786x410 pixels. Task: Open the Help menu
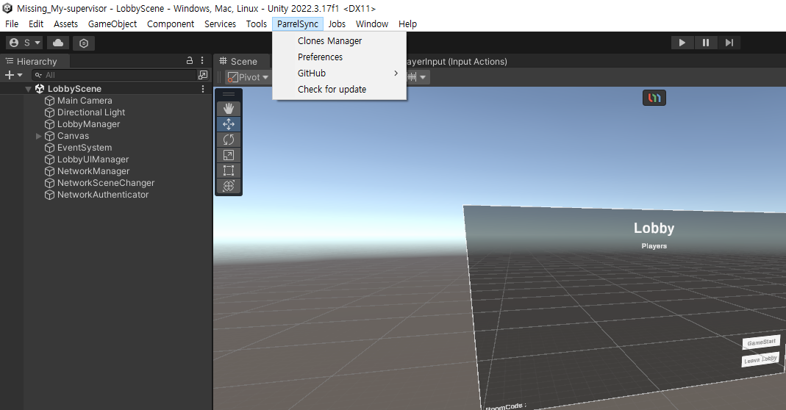[407, 24]
